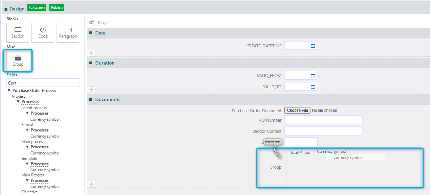Click the Duration section header
Viewport: 430px width, 195px height.
click(x=258, y=63)
